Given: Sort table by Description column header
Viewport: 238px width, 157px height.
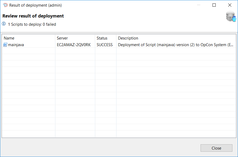Looking at the screenshot, I should [176, 38].
